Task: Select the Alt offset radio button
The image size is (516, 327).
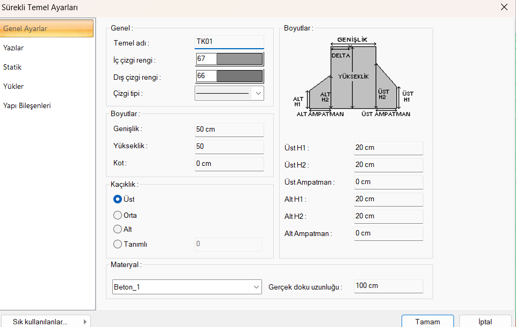Action: [118, 229]
